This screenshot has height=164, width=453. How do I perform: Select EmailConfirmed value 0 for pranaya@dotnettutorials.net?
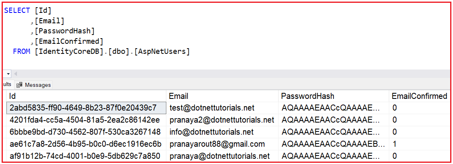(420, 156)
